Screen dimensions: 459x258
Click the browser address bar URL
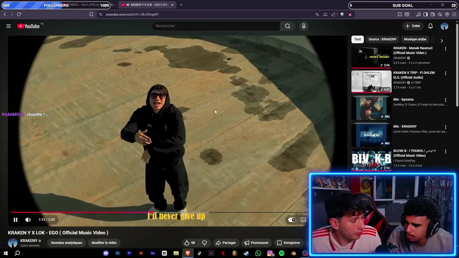132,14
